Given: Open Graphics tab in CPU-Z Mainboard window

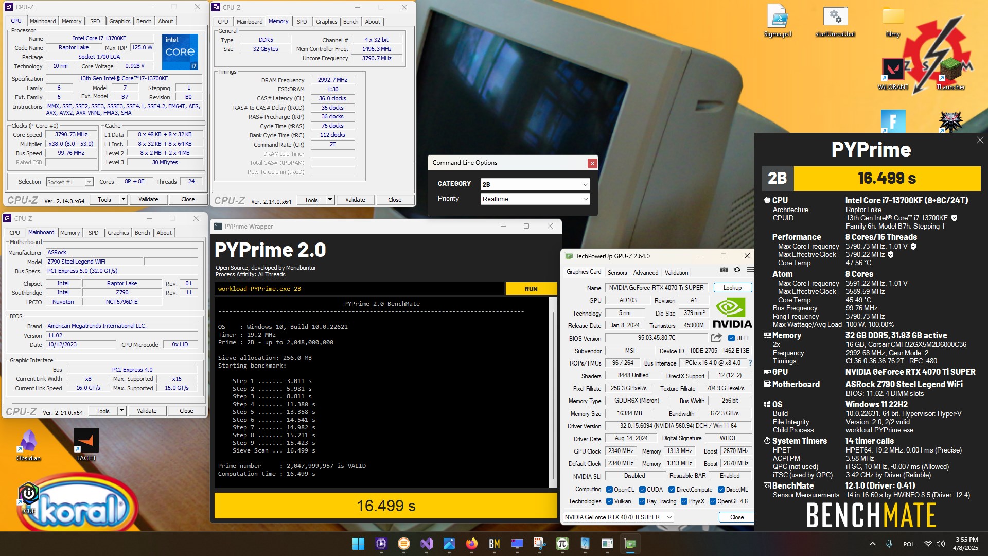Looking at the screenshot, I should coord(118,233).
